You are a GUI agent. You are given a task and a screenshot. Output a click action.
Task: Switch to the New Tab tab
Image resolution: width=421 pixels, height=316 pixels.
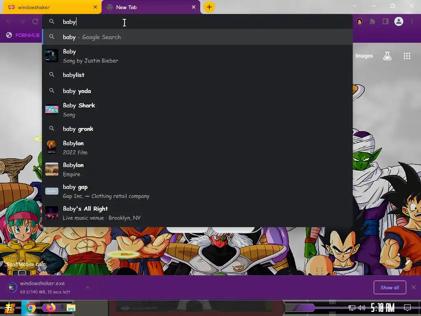(x=150, y=7)
